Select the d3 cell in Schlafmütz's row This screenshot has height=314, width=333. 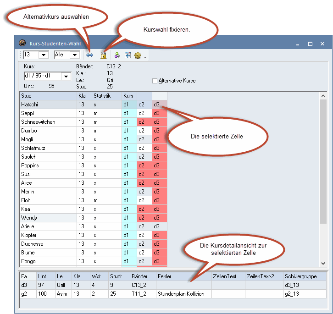[160, 148]
